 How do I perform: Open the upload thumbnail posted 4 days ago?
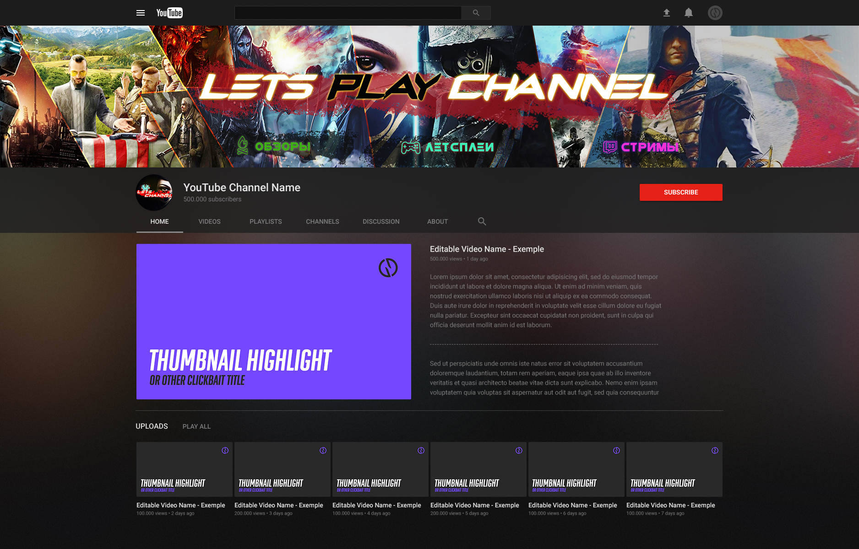(381, 469)
